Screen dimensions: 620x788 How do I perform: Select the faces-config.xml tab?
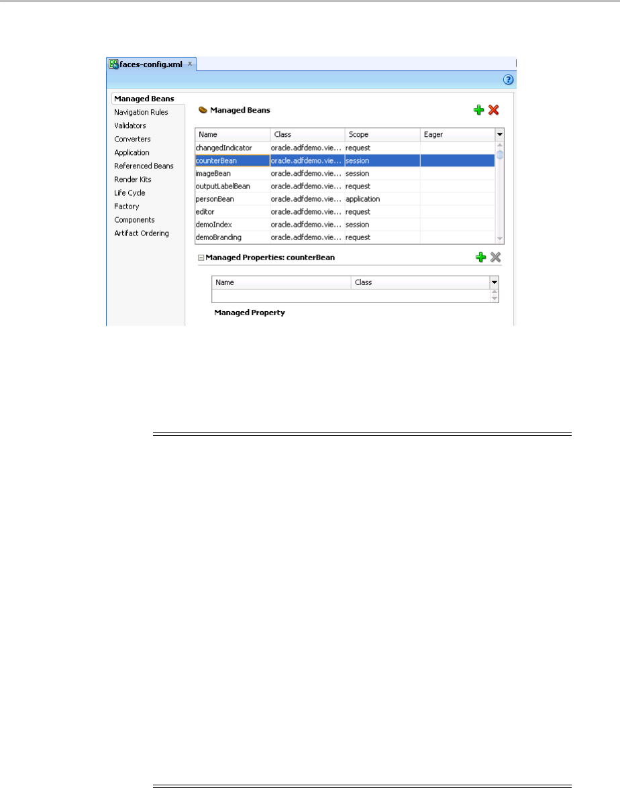151,64
